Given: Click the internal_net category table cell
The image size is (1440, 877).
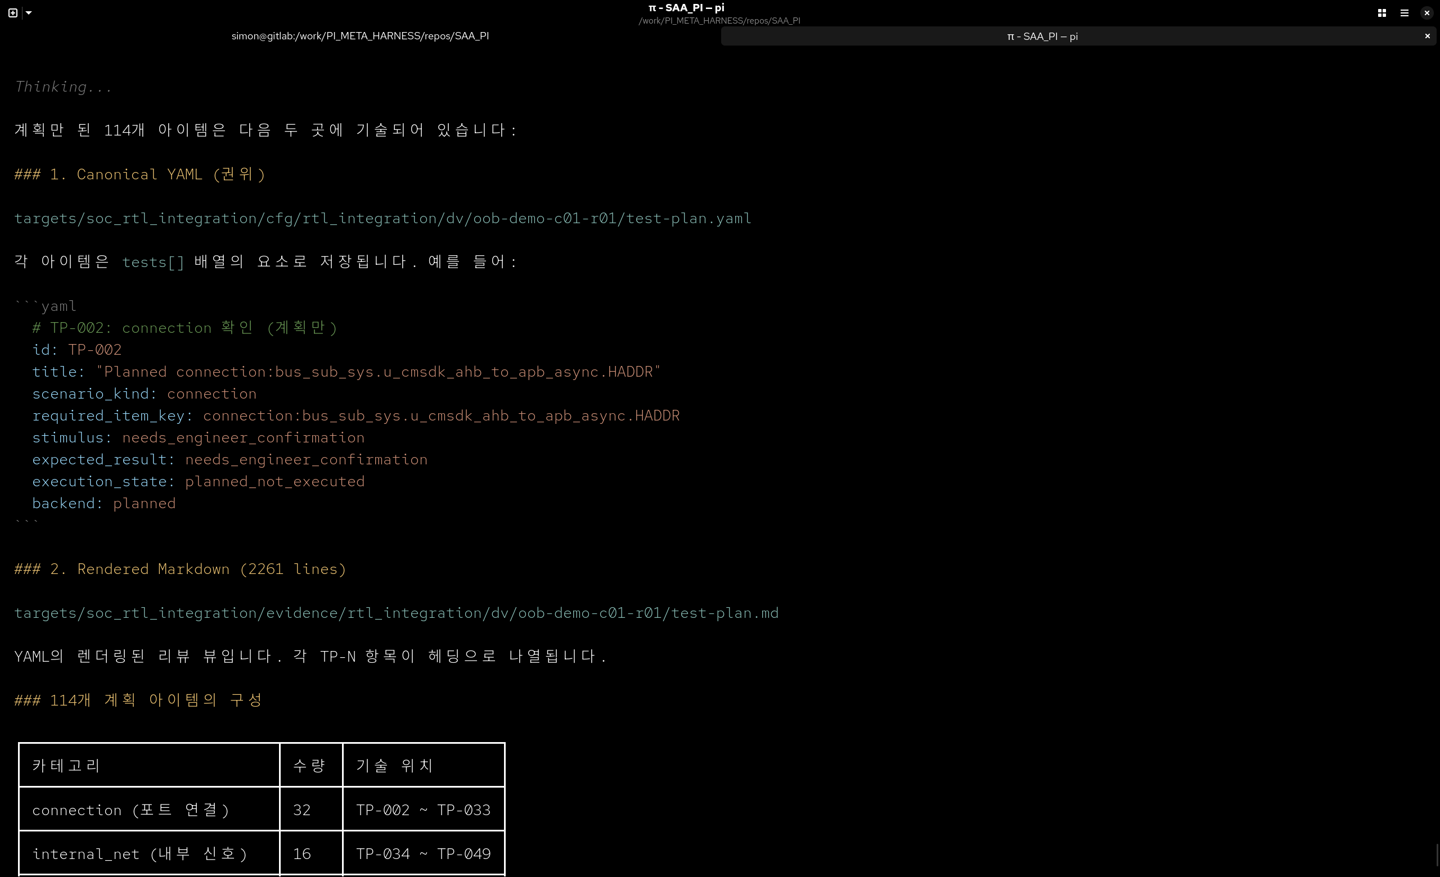Looking at the screenshot, I should 150,853.
